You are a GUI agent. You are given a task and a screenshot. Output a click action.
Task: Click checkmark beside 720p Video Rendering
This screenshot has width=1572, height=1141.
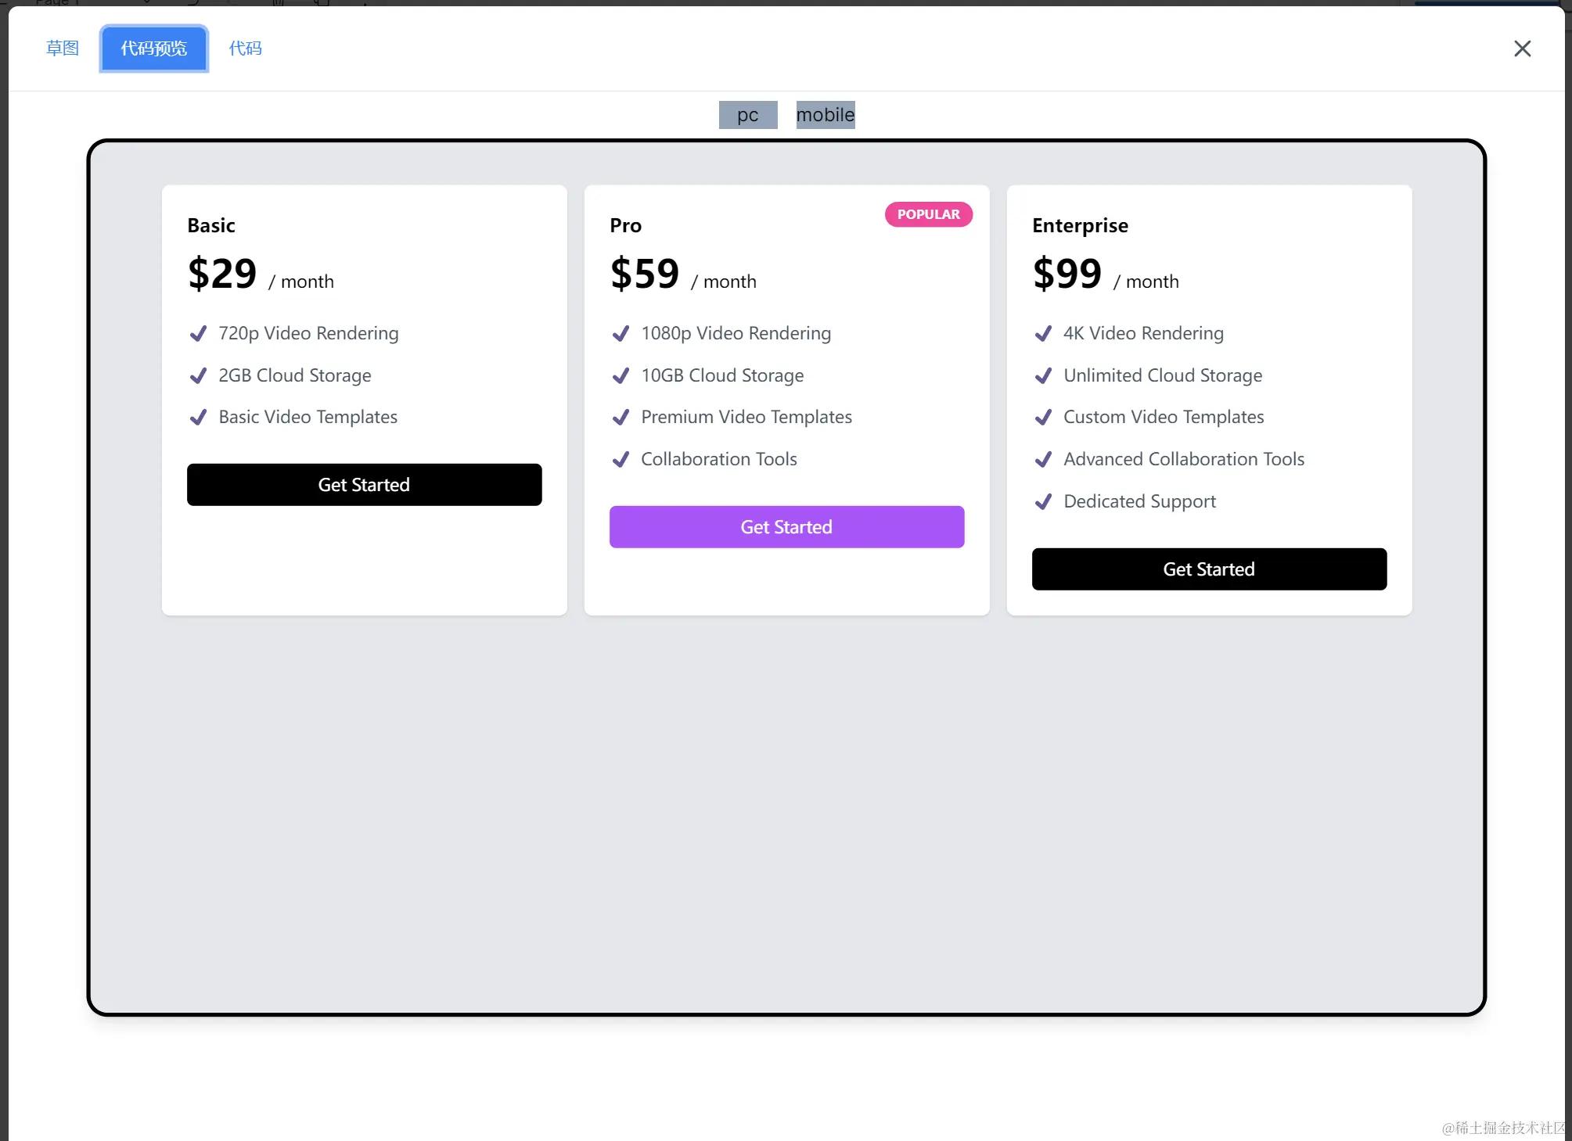pyautogui.click(x=198, y=334)
